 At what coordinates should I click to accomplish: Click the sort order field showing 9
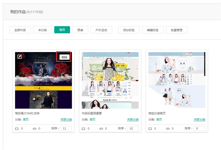click(x=199, y=129)
